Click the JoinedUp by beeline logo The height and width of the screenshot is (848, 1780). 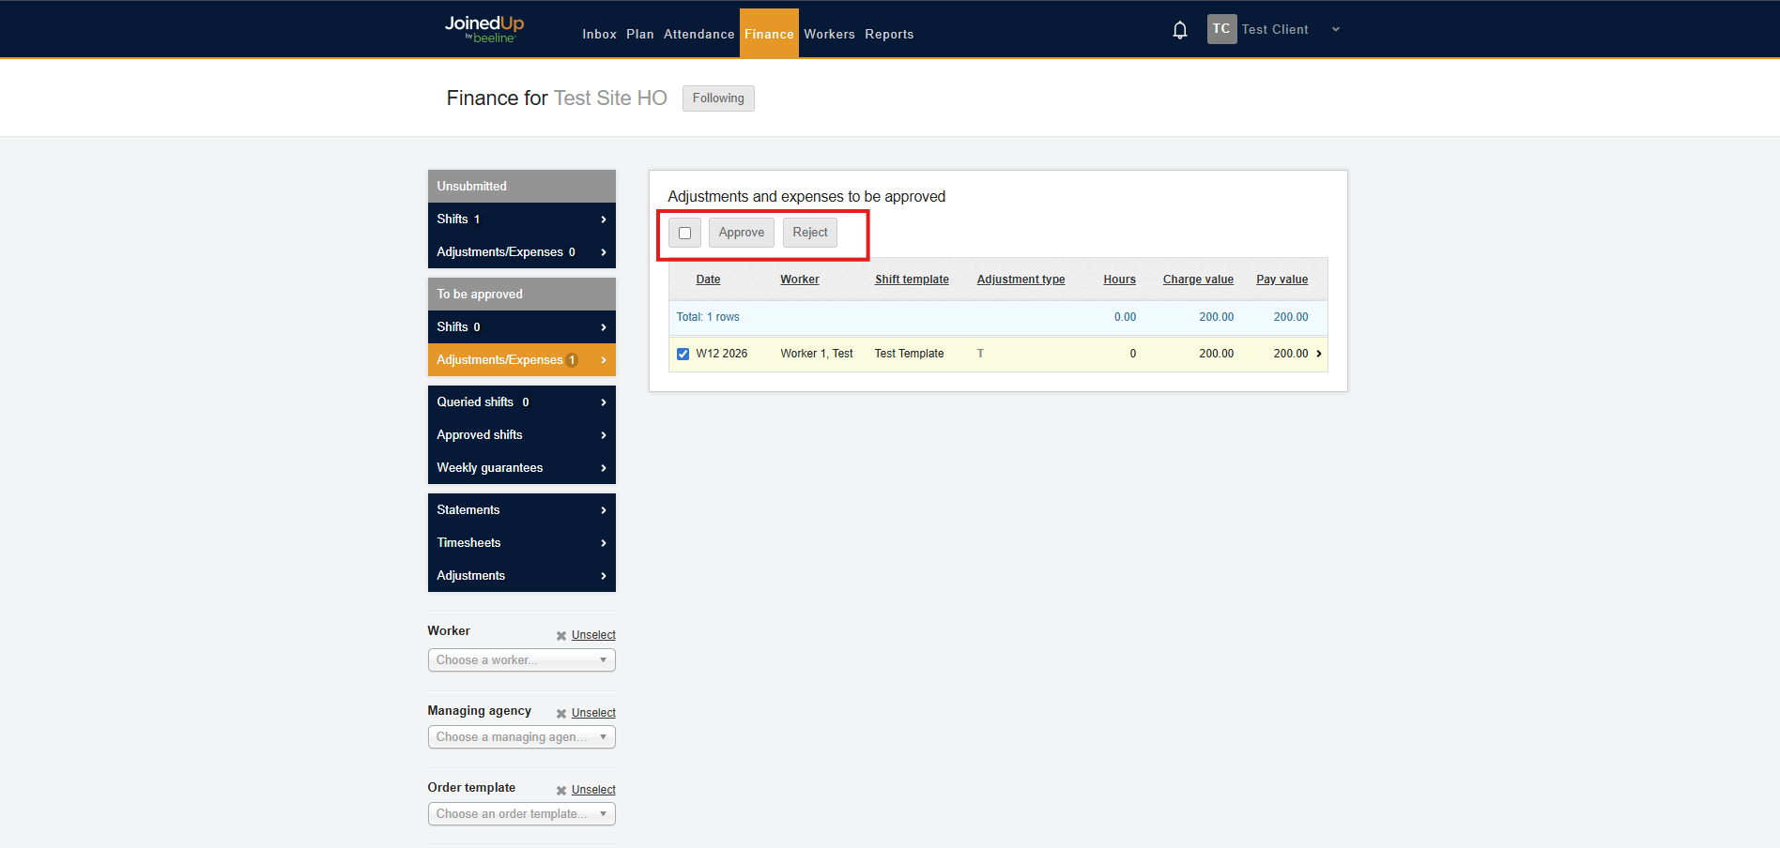[x=483, y=29]
